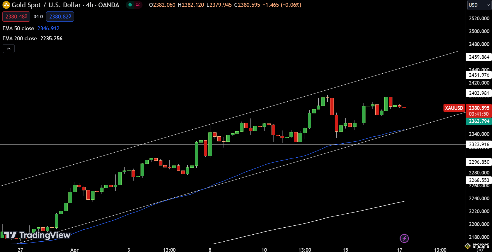The width and height of the screenshot is (492, 252).
Task: Click the Sino Sound logo
Action: 477,246
